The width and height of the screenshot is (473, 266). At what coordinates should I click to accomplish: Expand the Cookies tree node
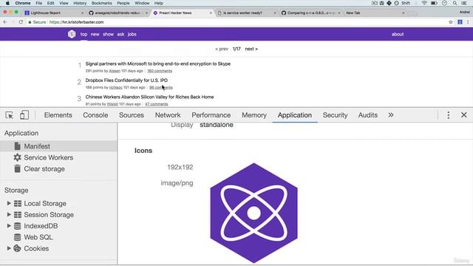point(9,248)
